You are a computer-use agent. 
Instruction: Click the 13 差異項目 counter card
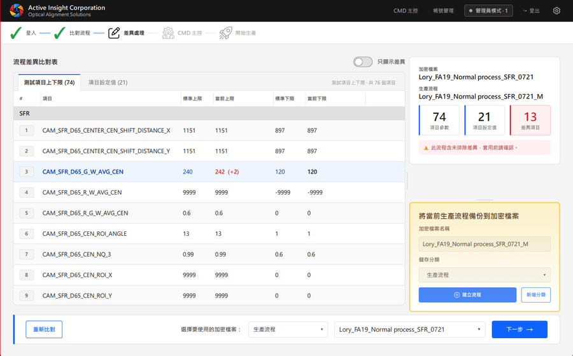pyautogui.click(x=530, y=120)
